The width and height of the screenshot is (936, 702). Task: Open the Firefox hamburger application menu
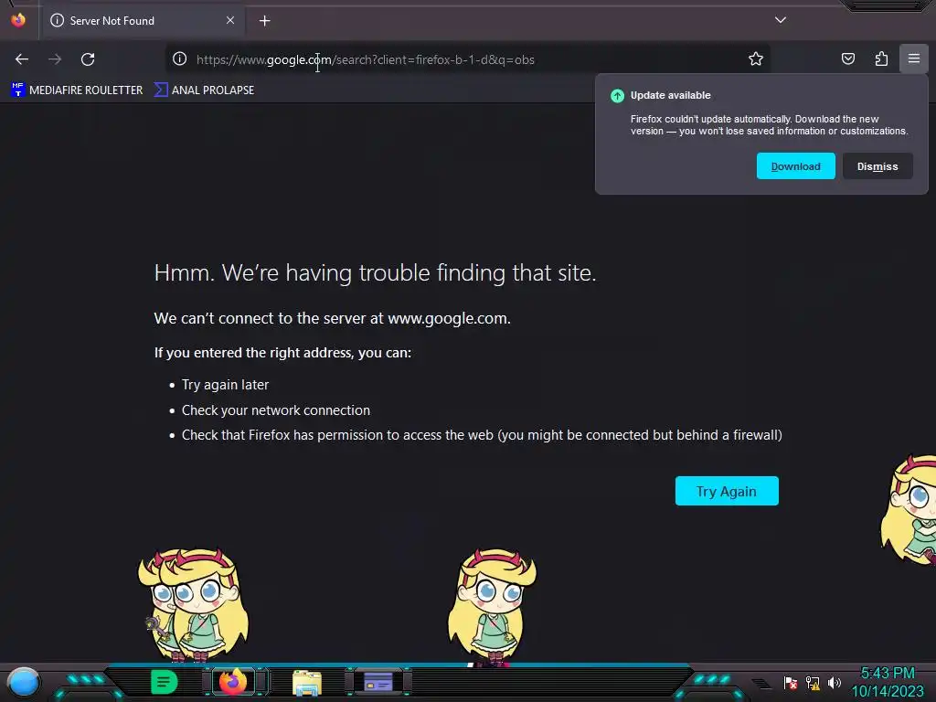(x=914, y=58)
